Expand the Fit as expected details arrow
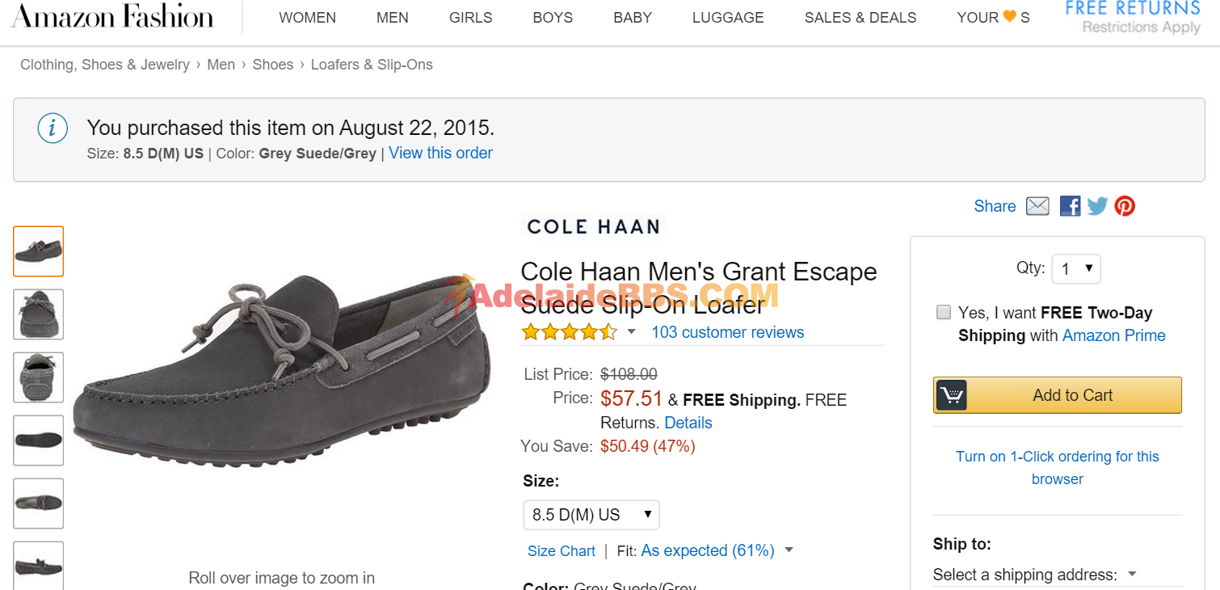Viewport: 1220px width, 590px height. click(789, 550)
